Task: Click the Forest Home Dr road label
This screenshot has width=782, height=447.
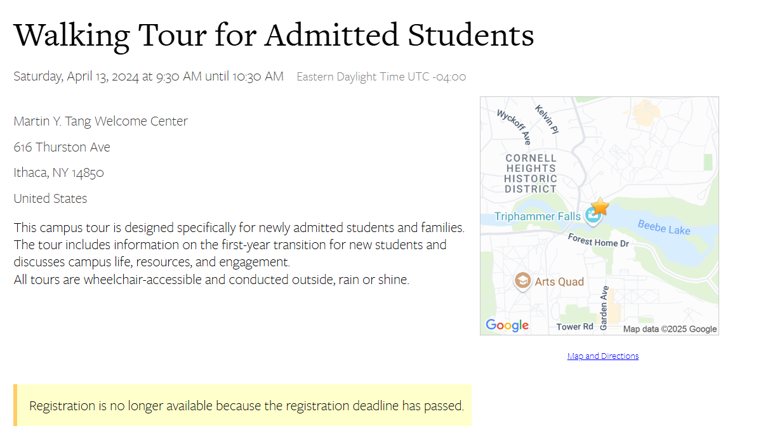Action: (598, 240)
